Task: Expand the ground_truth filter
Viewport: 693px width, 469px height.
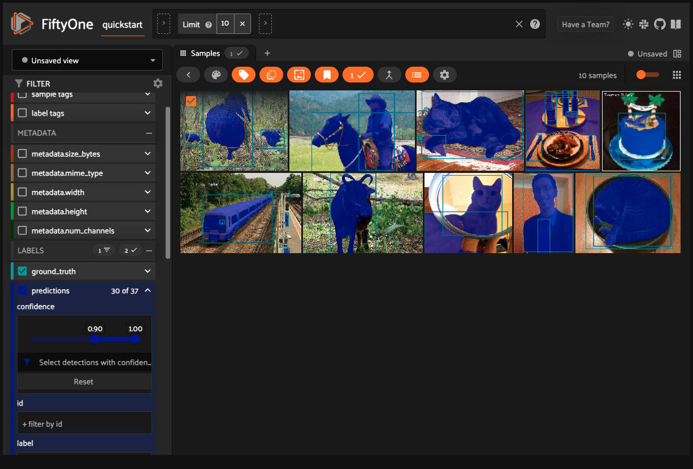Action: coord(148,271)
